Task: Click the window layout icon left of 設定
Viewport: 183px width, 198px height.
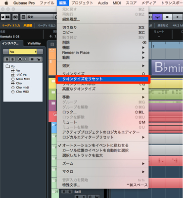Action: (x=24, y=17)
